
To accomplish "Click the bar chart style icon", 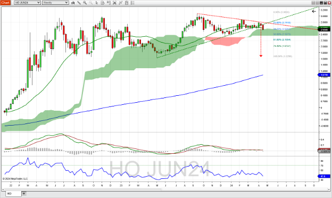I will pyautogui.click(x=73, y=3).
